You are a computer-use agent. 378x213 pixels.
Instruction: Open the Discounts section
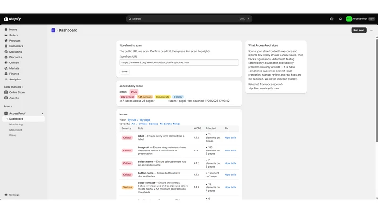click(16, 57)
